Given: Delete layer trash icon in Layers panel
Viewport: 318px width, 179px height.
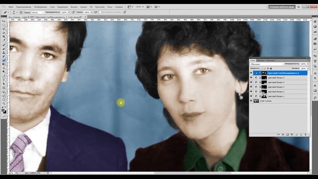Looking at the screenshot, I should [306, 134].
